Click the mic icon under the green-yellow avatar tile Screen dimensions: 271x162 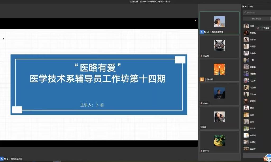click(201, 151)
